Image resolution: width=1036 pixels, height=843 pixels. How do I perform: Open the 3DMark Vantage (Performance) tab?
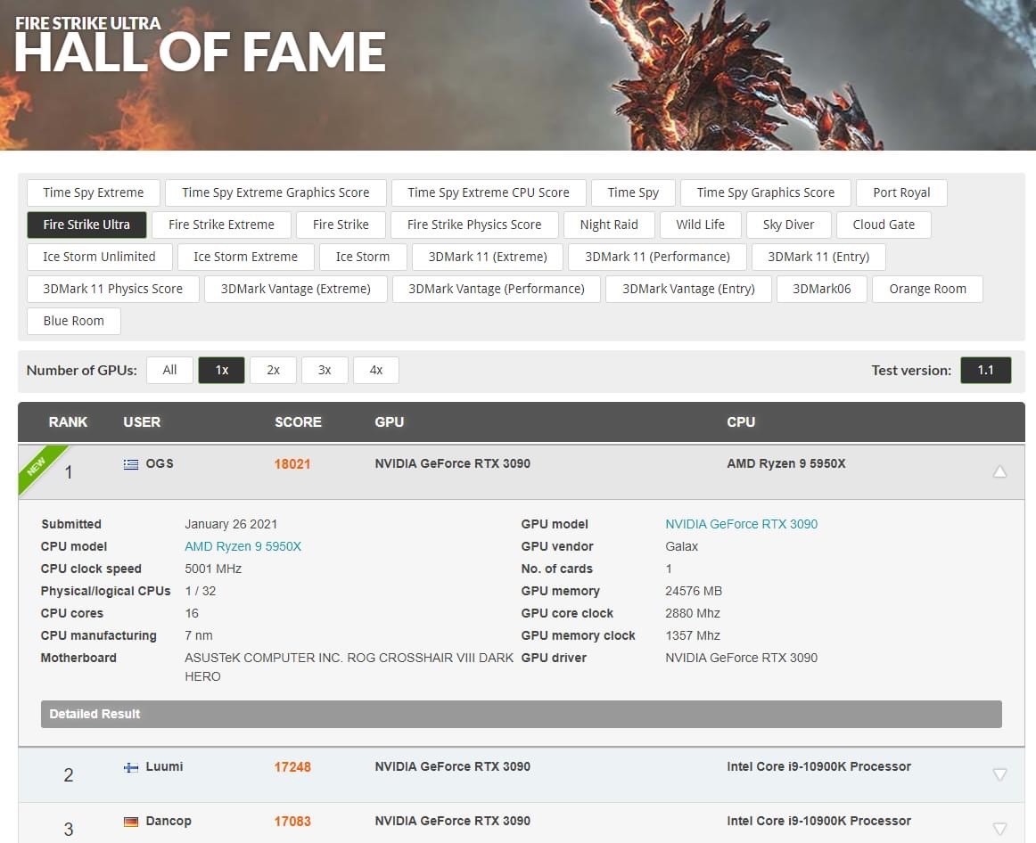pos(497,289)
